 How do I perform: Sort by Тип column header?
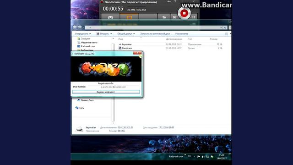pyautogui.click(x=190, y=39)
